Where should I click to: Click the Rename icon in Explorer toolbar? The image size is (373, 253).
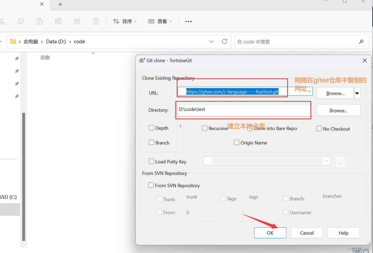pyautogui.click(x=58, y=21)
